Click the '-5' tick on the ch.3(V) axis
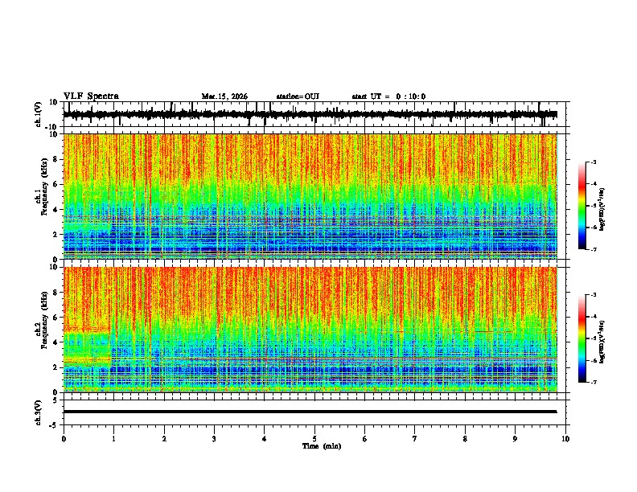This screenshot has height=492, width=637. 55,425
